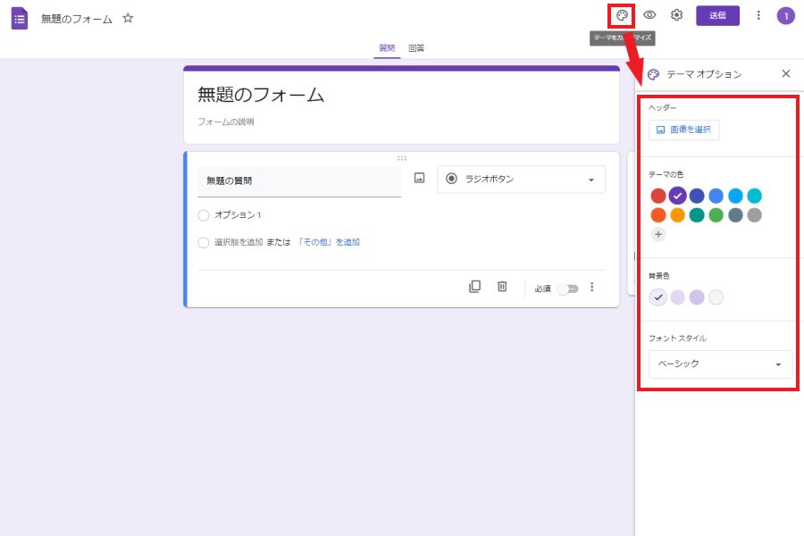Click the theme customize palette icon
Screen dimensions: 804x536
tap(622, 15)
